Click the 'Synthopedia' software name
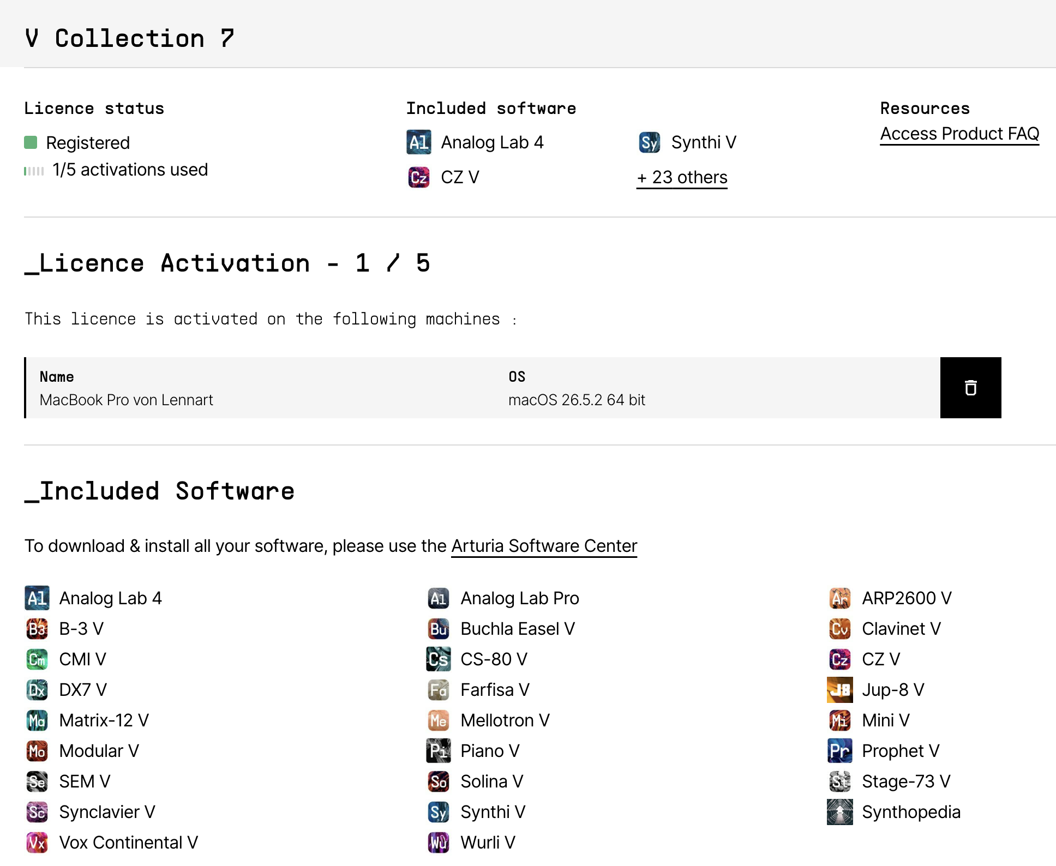Viewport: 1056px width, 866px height. click(911, 812)
